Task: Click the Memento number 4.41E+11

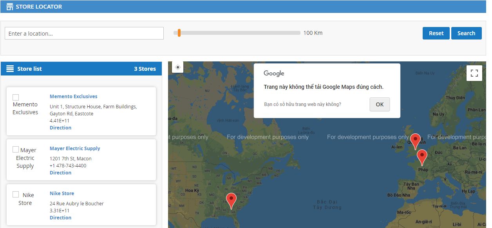Action: (60, 121)
